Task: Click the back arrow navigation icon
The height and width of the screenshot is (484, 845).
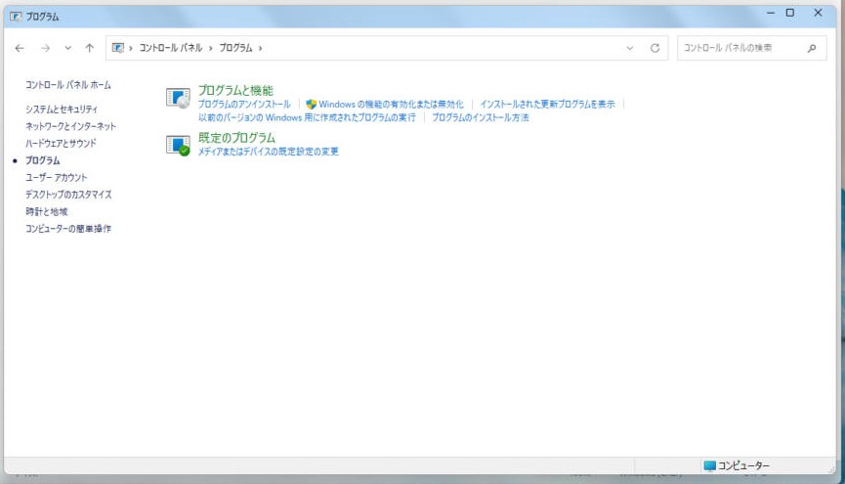Action: coord(20,48)
